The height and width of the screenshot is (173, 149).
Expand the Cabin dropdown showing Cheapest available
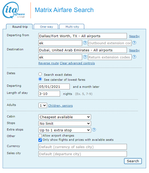click(65, 117)
